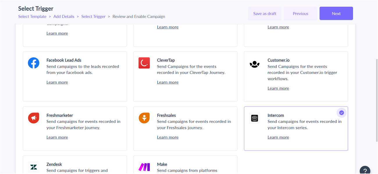Deselect the Intercom checkmark badge
378x174 pixels.
[342, 113]
